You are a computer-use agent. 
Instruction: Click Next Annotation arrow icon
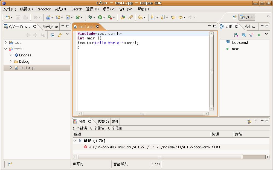tap(153, 17)
